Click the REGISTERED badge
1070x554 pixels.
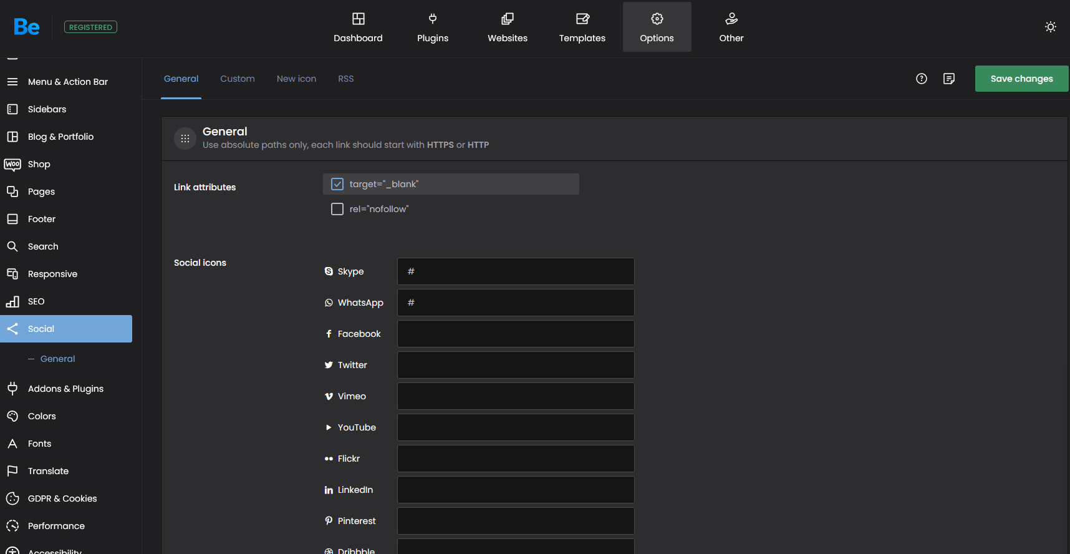[x=90, y=27]
